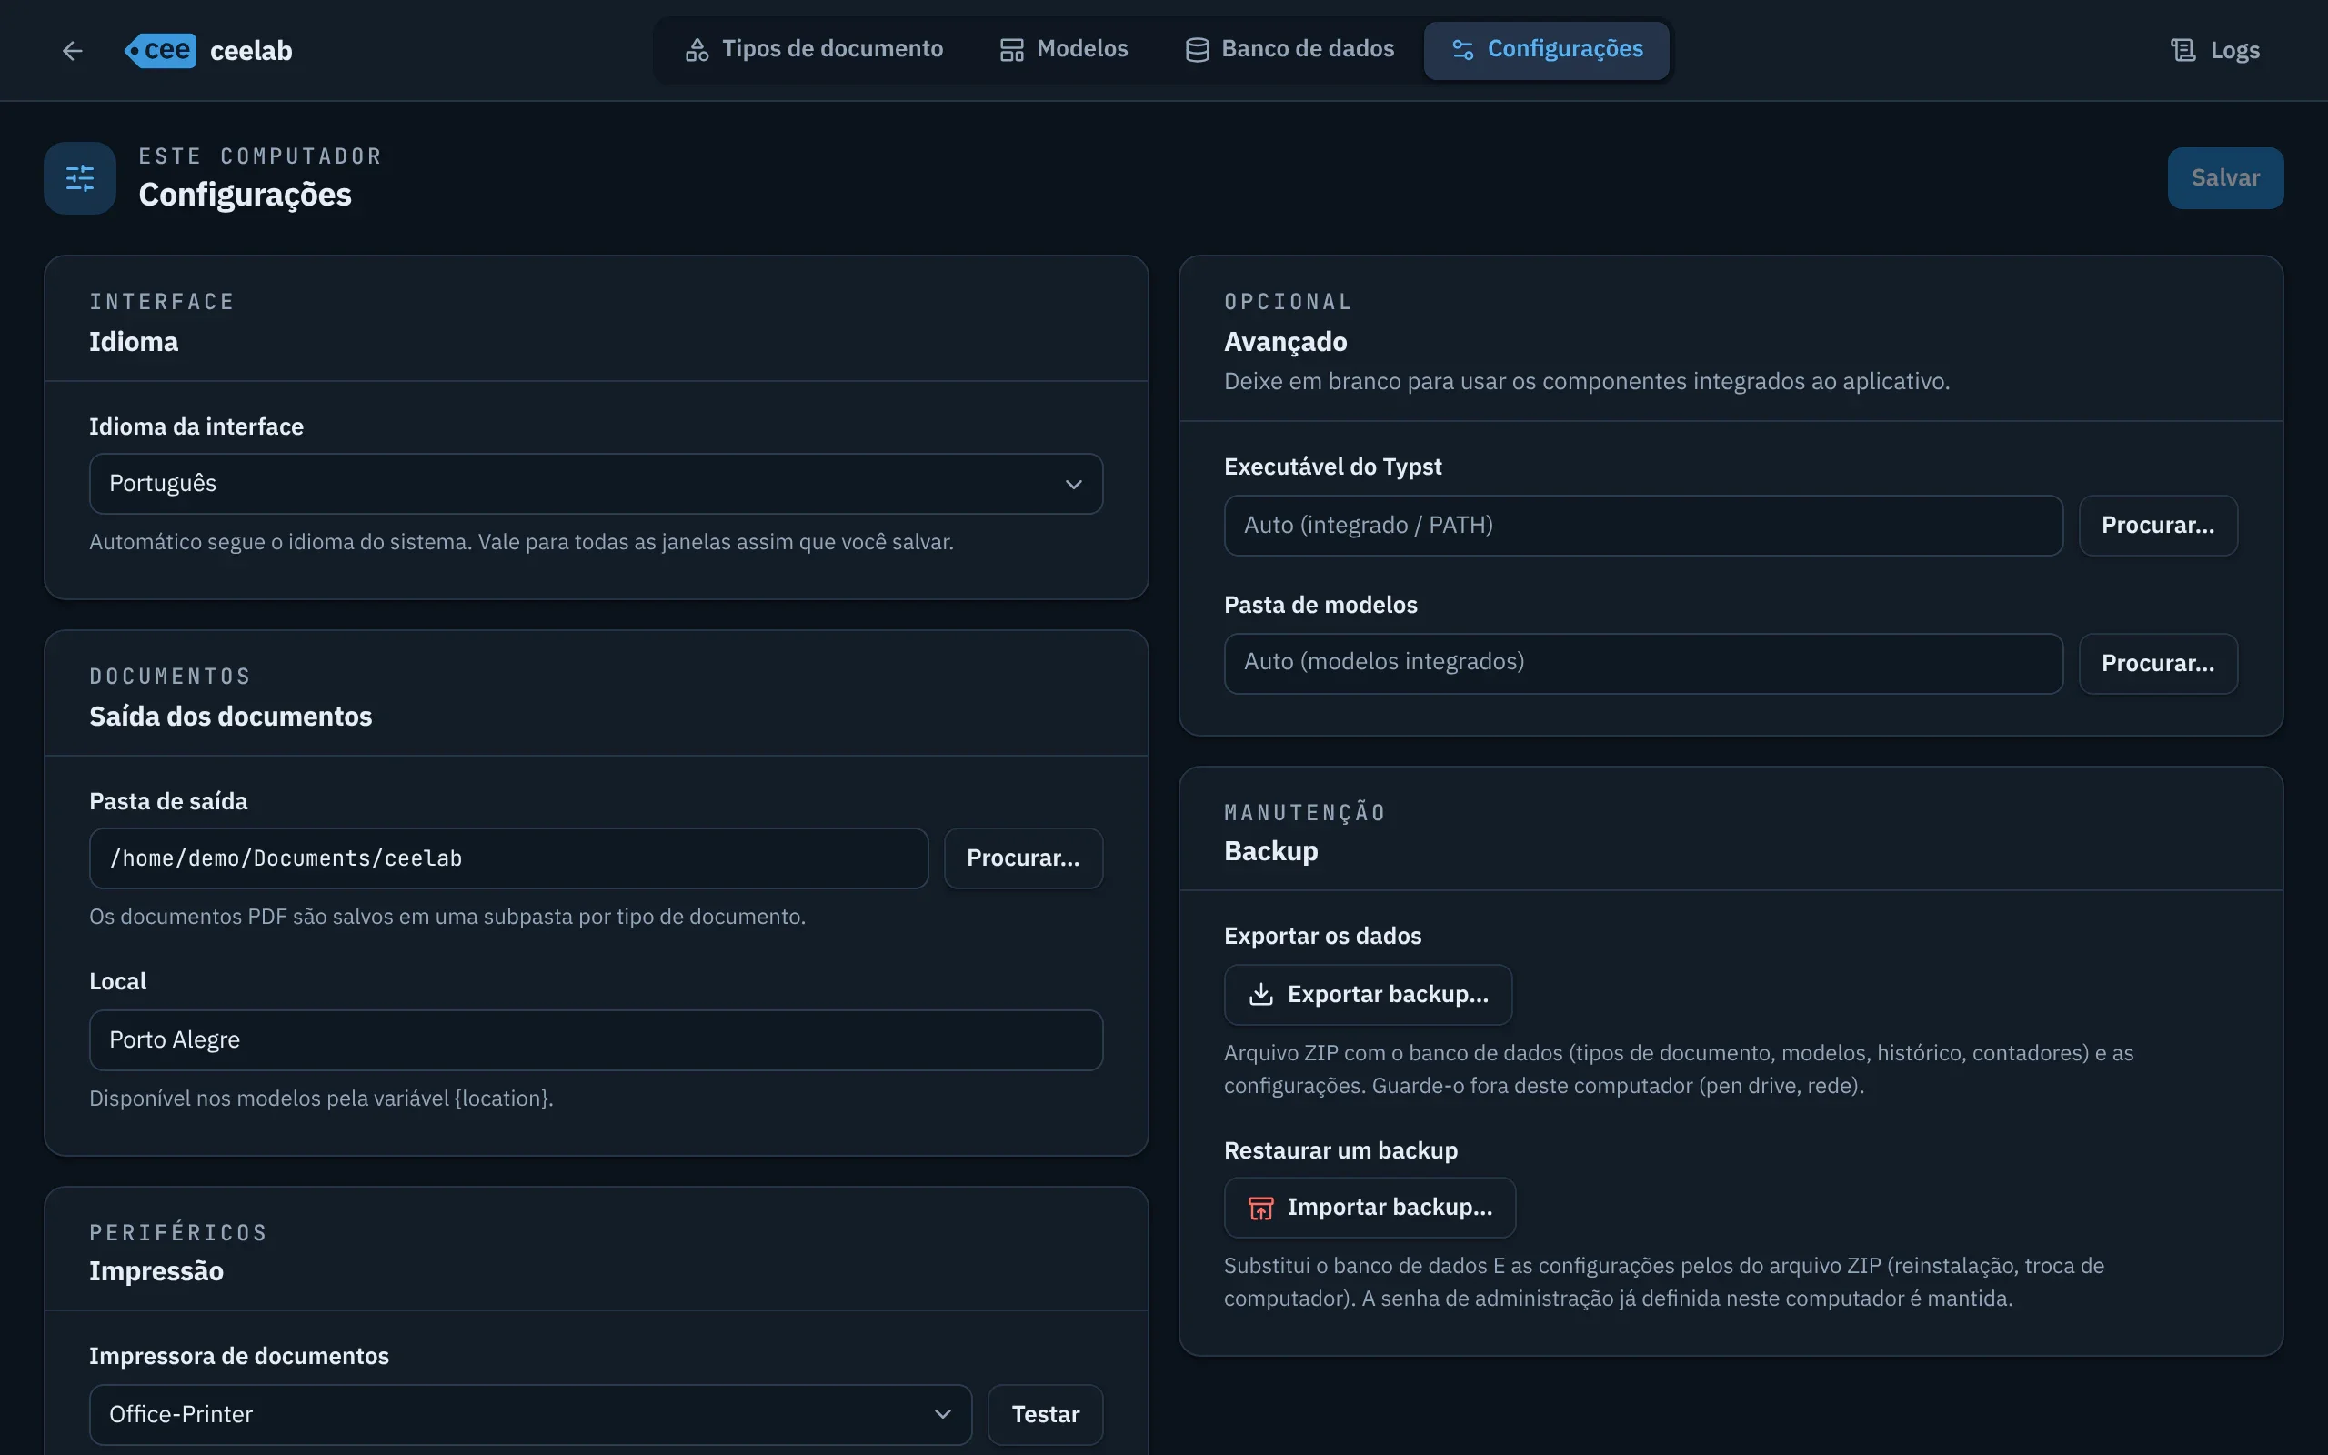Select the Configurações tab
Screen dimensions: 2328x1455
(1547, 49)
